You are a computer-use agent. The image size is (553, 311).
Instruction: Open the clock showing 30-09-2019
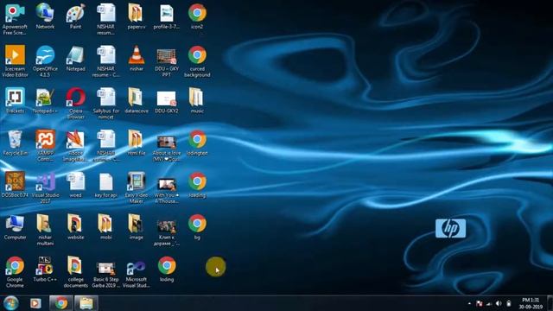(531, 303)
